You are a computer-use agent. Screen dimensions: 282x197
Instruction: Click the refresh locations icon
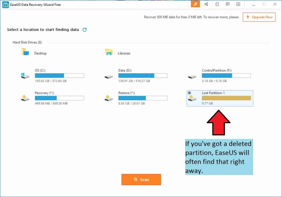(85, 30)
